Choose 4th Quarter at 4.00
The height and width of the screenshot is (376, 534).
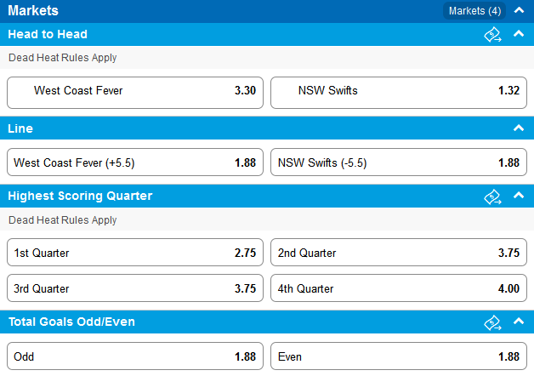(x=399, y=288)
